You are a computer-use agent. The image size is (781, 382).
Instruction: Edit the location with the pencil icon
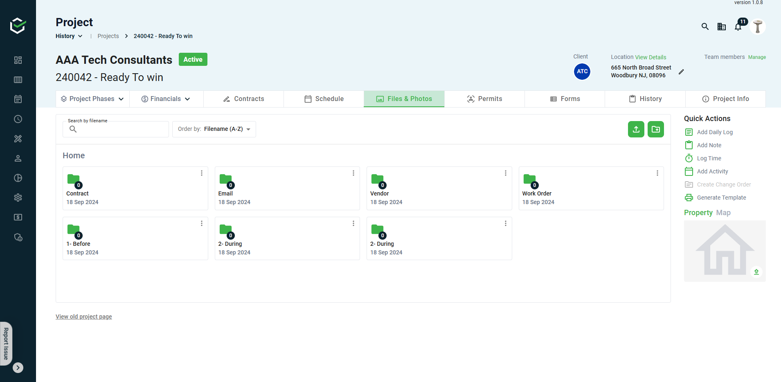pyautogui.click(x=681, y=72)
